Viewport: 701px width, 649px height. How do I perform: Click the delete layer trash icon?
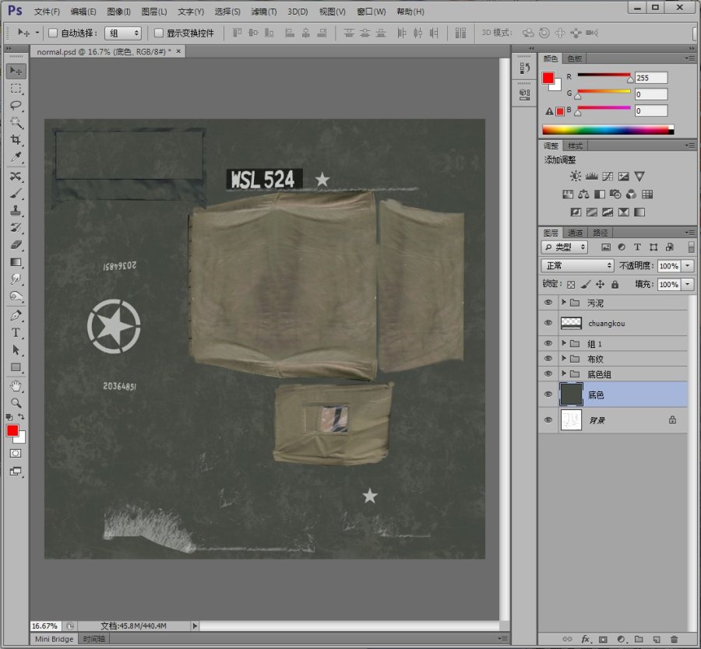pos(675,640)
